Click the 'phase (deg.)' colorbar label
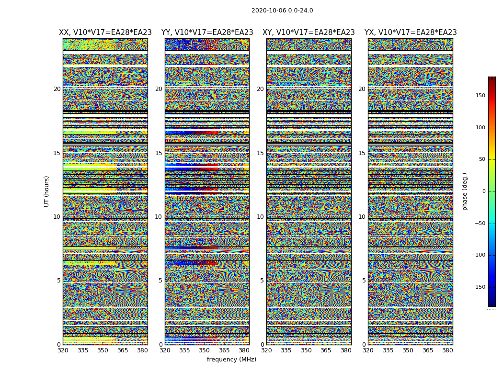The height and width of the screenshot is (383, 503). 465,191
